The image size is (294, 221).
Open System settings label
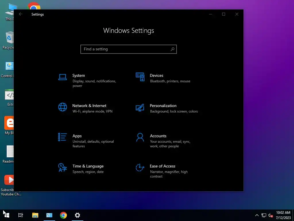tap(79, 75)
